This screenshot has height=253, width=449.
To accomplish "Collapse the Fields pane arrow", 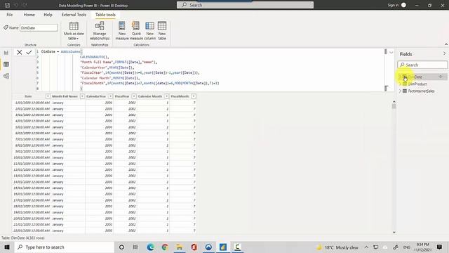I will click(x=444, y=53).
